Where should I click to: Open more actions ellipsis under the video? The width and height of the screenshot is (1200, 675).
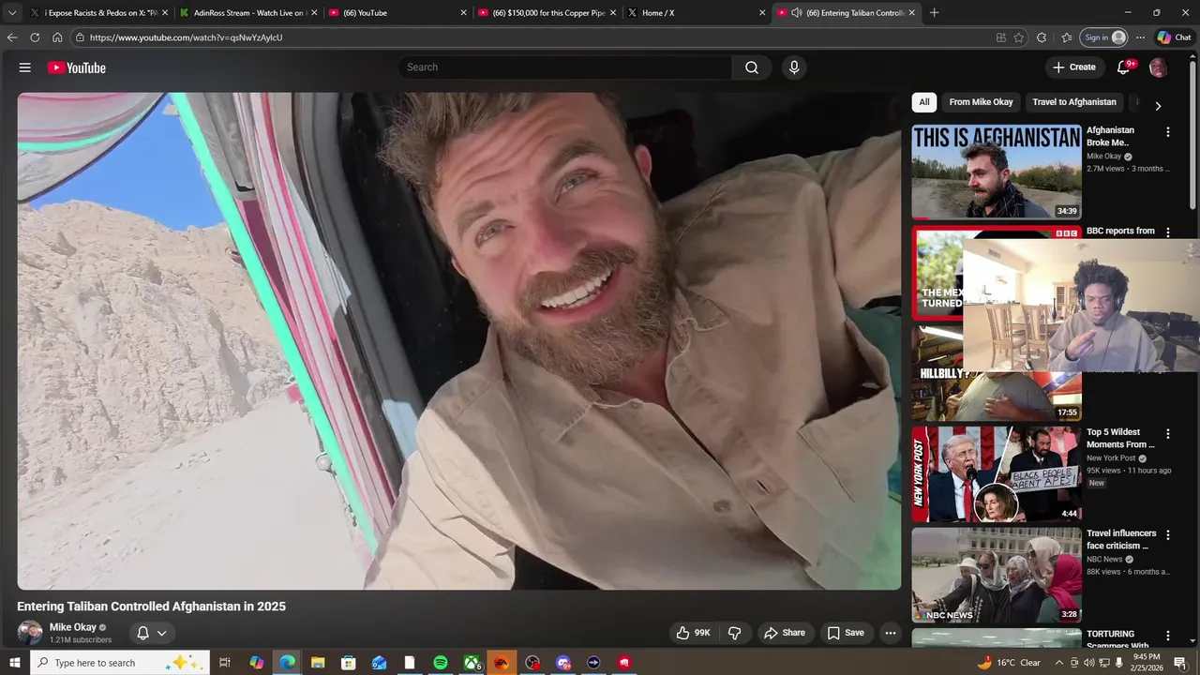(x=891, y=633)
